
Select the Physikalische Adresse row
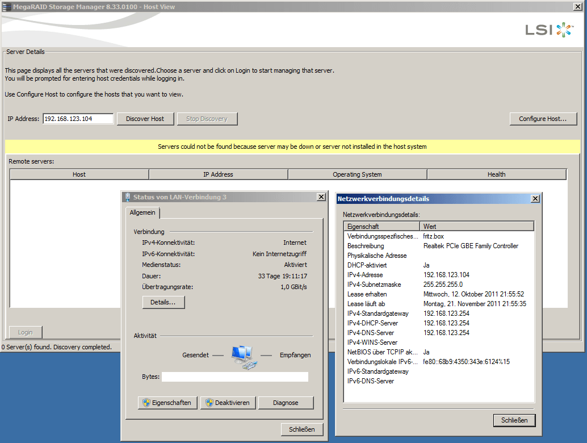point(439,256)
